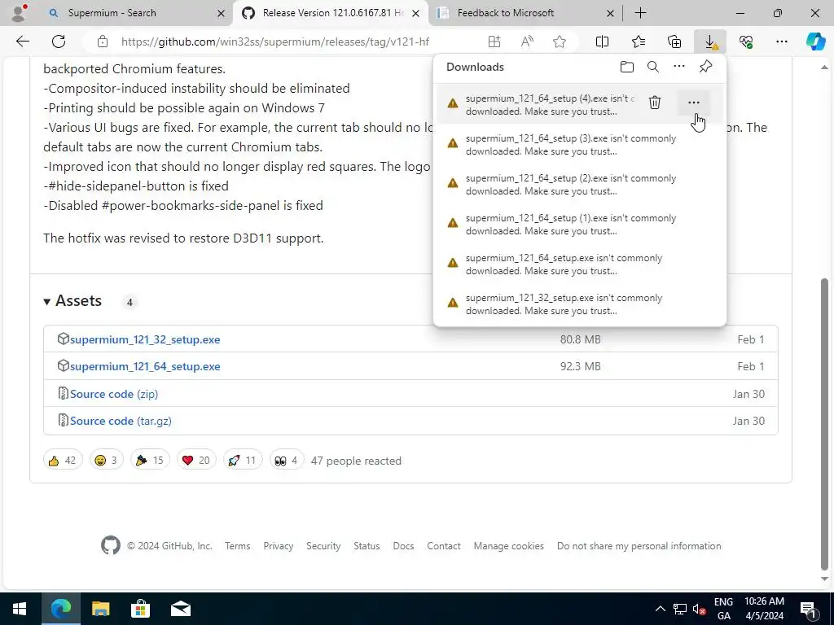Add this page to favorites star
Screen dimensions: 834x625
point(559,42)
